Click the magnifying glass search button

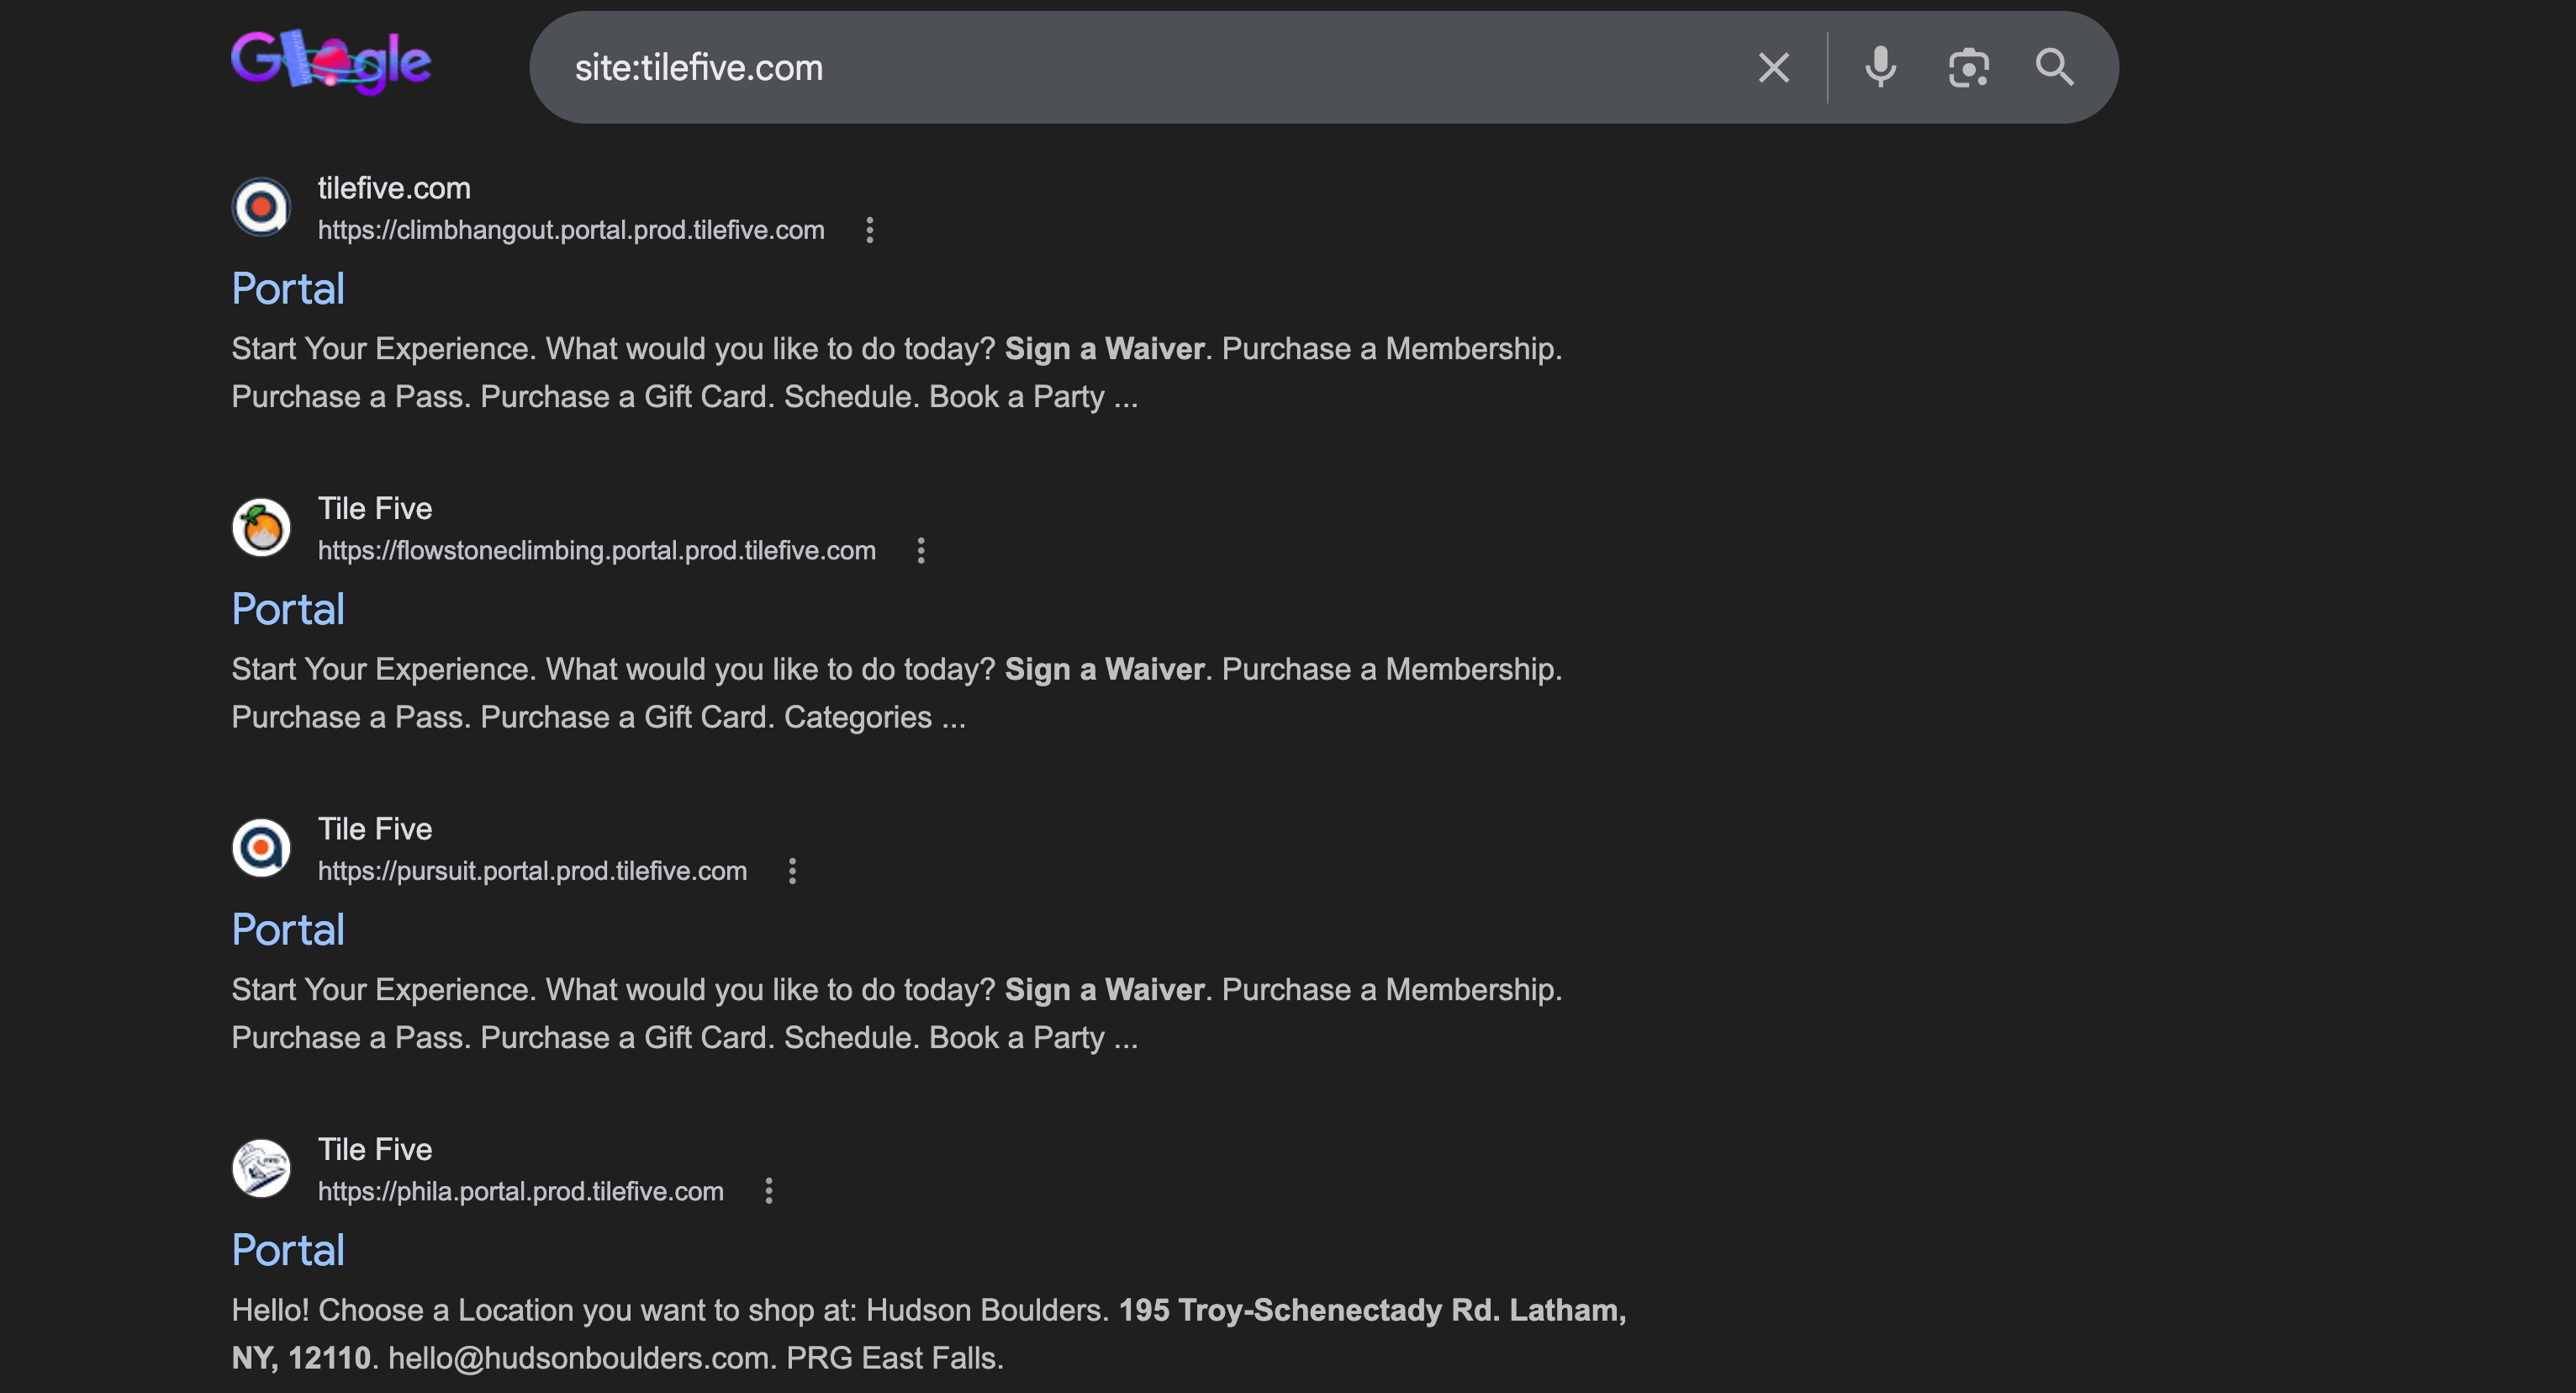(2054, 68)
